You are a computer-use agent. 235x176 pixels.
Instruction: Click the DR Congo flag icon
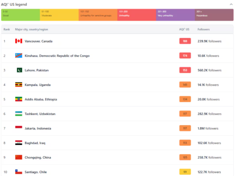(19, 56)
